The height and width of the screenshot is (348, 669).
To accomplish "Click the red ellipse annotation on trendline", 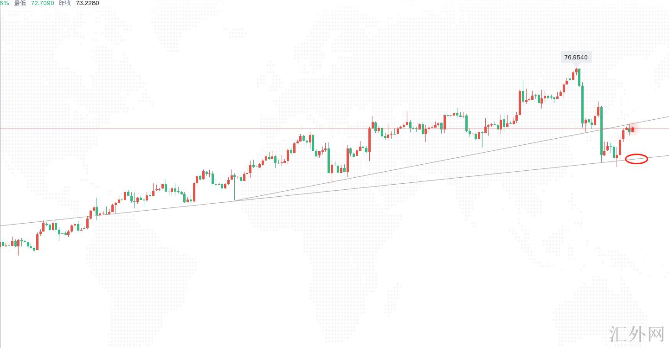I will coord(636,159).
